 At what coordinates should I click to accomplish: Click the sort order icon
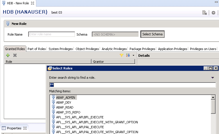128,55
